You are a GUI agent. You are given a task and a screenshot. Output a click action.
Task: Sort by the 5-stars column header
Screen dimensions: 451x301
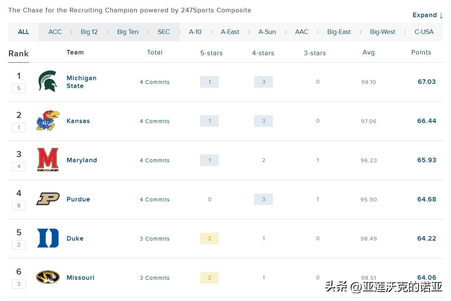click(x=211, y=53)
